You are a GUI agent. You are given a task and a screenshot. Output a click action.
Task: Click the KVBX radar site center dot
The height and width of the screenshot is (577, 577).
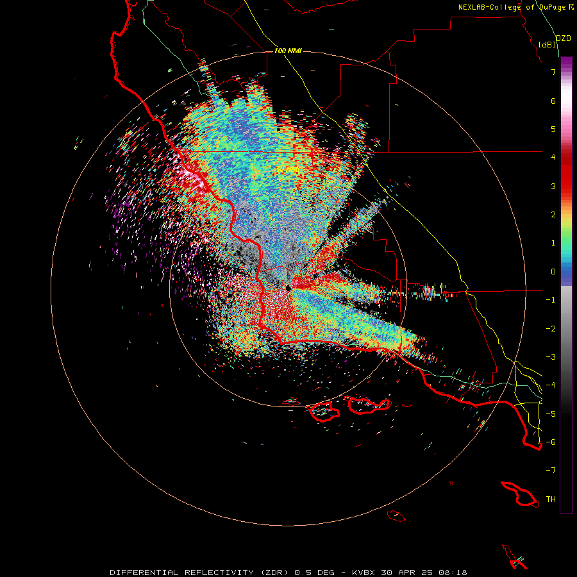pyautogui.click(x=288, y=288)
